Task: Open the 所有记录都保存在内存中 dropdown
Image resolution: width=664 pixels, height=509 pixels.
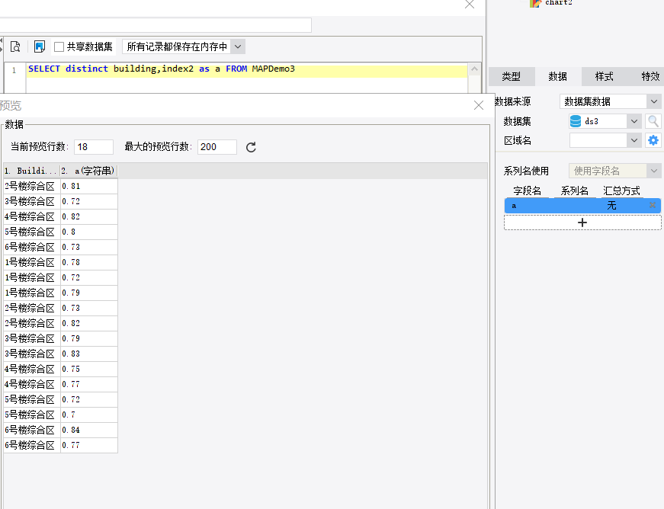Action: pos(184,46)
